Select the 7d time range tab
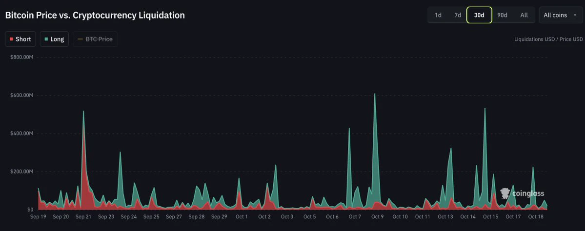Screen dimensions: 585x231 [x=457, y=15]
